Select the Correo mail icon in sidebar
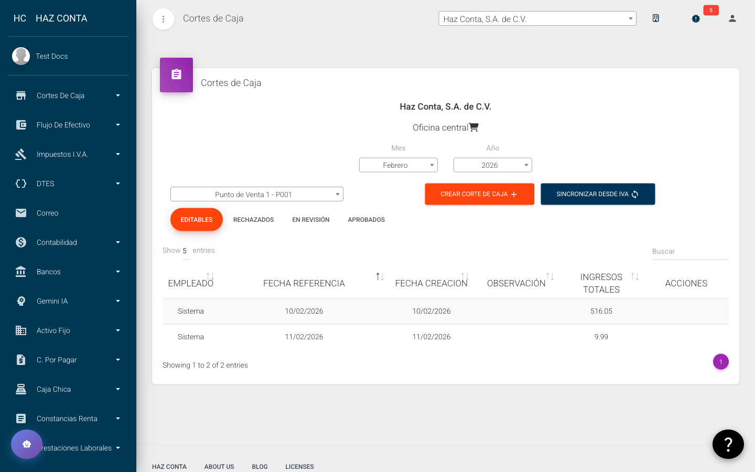This screenshot has width=755, height=472. pyautogui.click(x=21, y=213)
